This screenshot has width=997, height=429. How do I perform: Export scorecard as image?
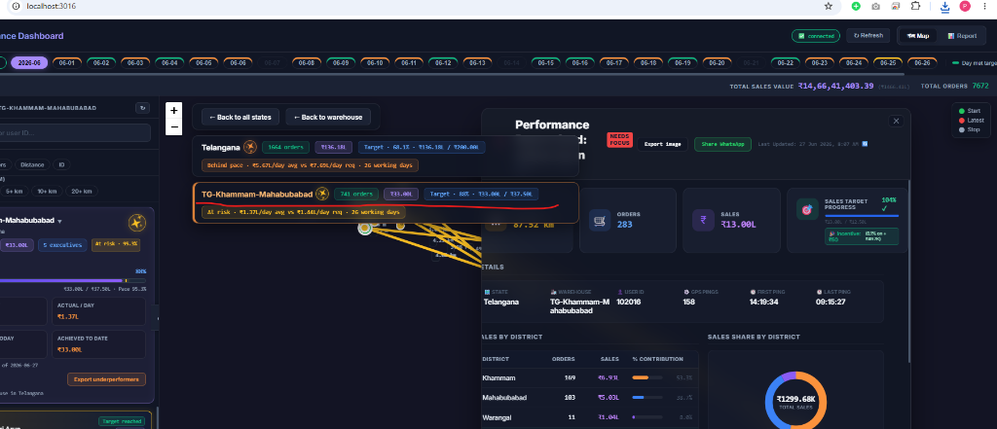662,144
